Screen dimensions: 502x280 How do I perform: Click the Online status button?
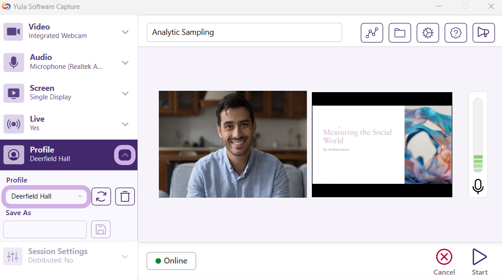[171, 261]
